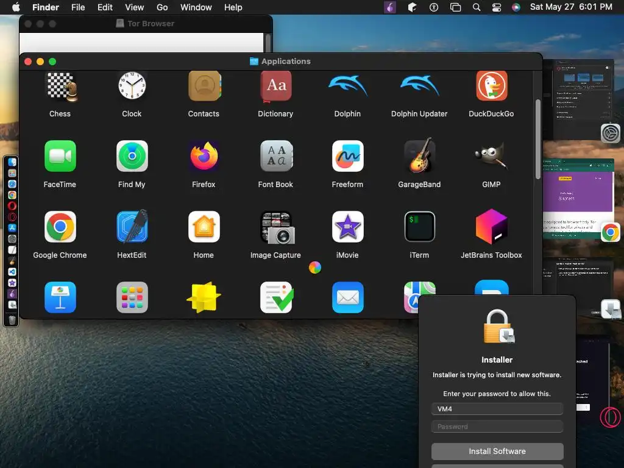Open the Apple menu

coord(16,7)
